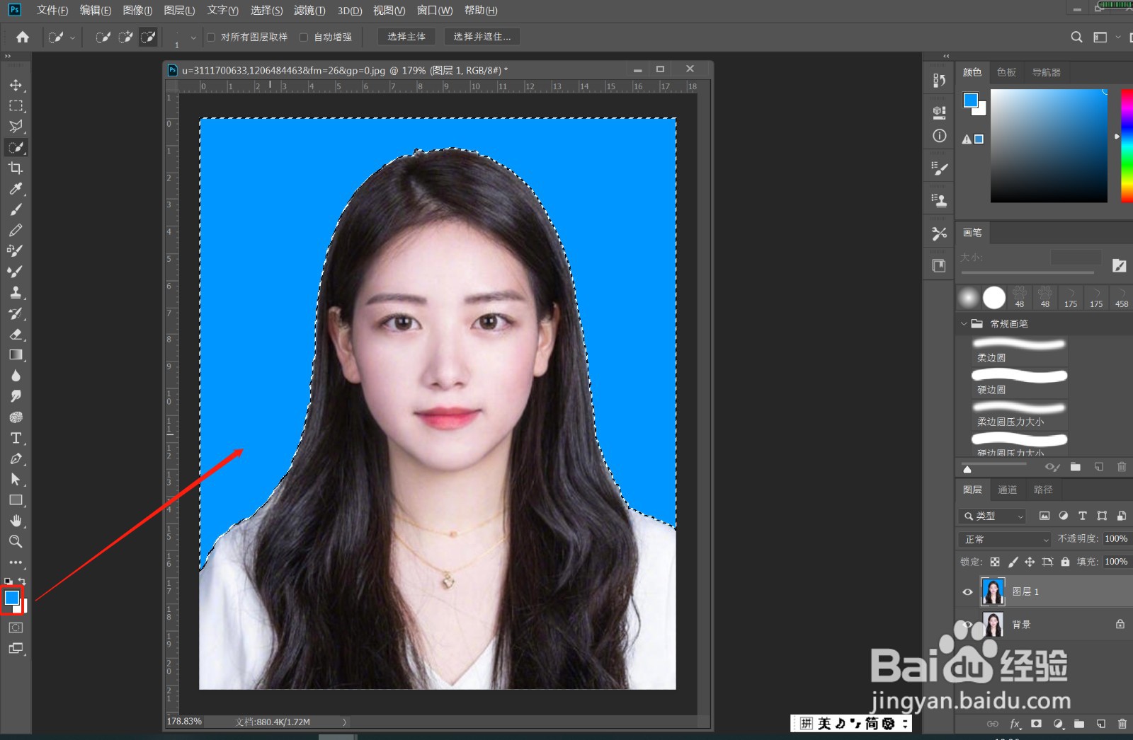The height and width of the screenshot is (740, 1133).
Task: Swap foreground and background colors
Action: pyautogui.click(x=22, y=581)
